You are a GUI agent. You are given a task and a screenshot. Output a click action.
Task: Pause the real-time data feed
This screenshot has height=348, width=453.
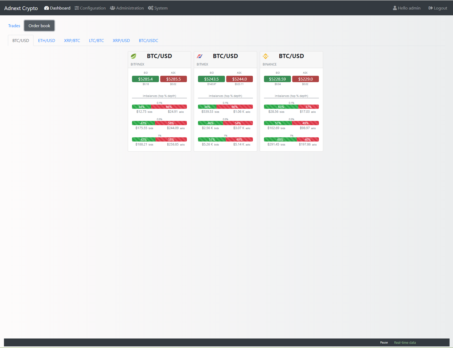tap(384, 343)
